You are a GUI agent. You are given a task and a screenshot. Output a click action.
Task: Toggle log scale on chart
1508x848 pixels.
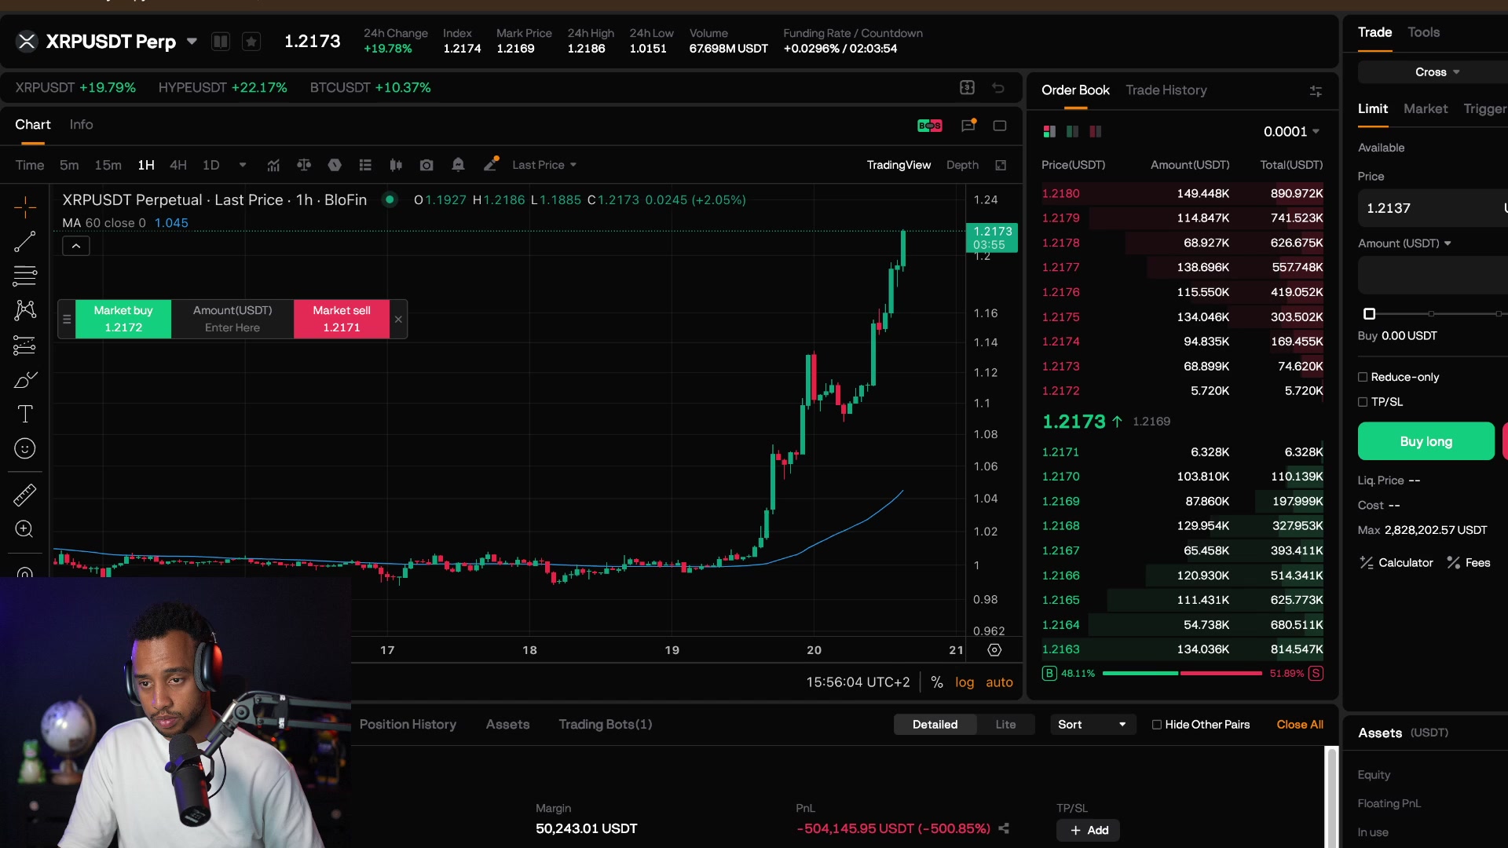point(964,682)
